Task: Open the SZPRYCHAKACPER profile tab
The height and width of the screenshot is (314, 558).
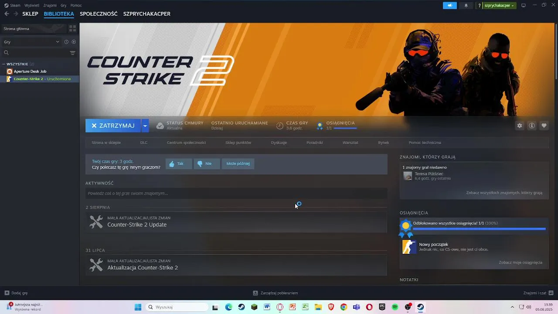Action: pyautogui.click(x=147, y=14)
